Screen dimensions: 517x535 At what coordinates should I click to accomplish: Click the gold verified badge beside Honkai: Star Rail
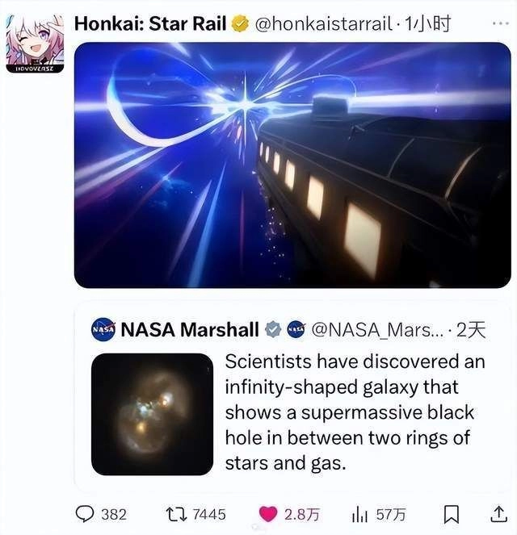(240, 24)
